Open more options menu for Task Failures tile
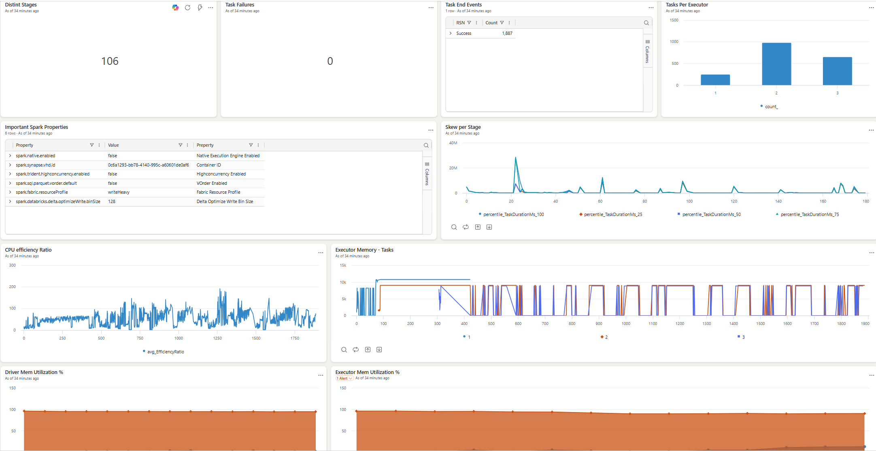 click(x=431, y=8)
